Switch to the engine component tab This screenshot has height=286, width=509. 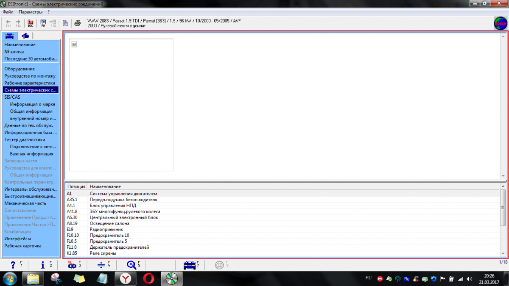tap(25, 36)
